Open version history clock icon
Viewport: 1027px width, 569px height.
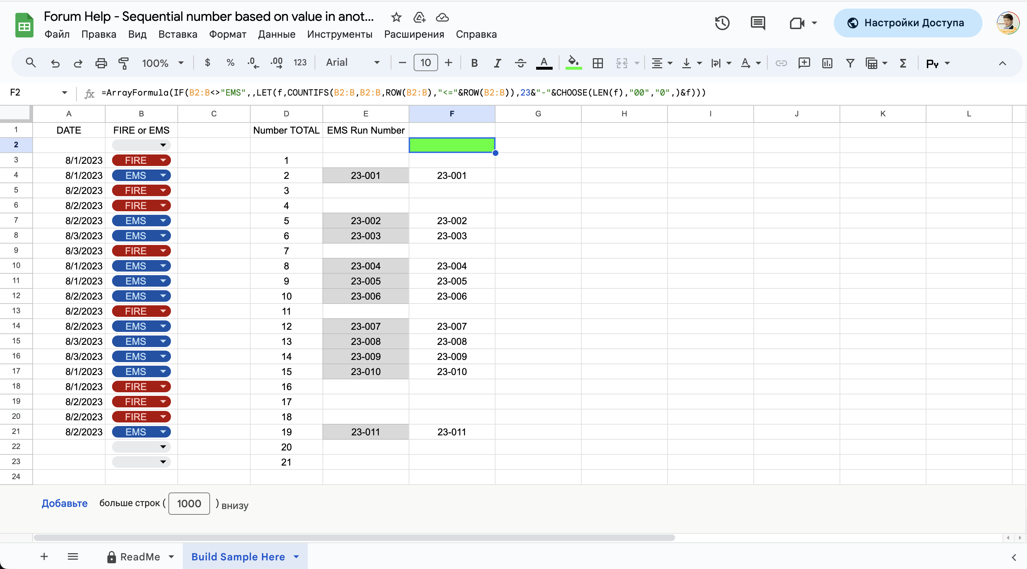pos(722,23)
